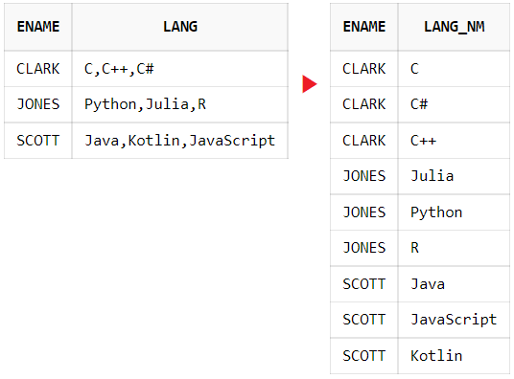Image resolution: width=514 pixels, height=379 pixels.
Task: Select the cell containing C,C++,C#
Action: [180, 69]
